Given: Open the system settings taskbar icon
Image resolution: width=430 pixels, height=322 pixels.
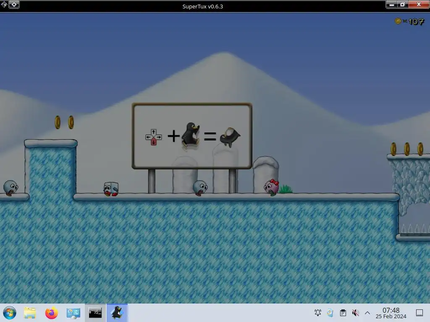Looking at the screenshot, I should click(73, 313).
